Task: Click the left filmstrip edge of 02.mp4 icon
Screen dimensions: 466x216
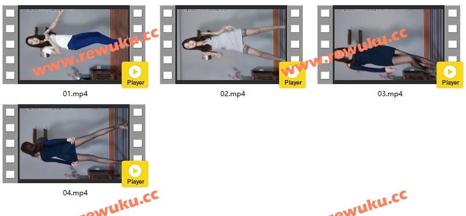Action: (168, 44)
